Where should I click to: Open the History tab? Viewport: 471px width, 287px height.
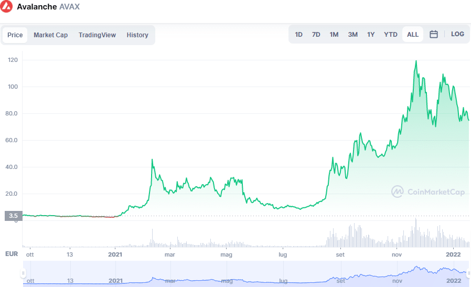click(x=137, y=35)
